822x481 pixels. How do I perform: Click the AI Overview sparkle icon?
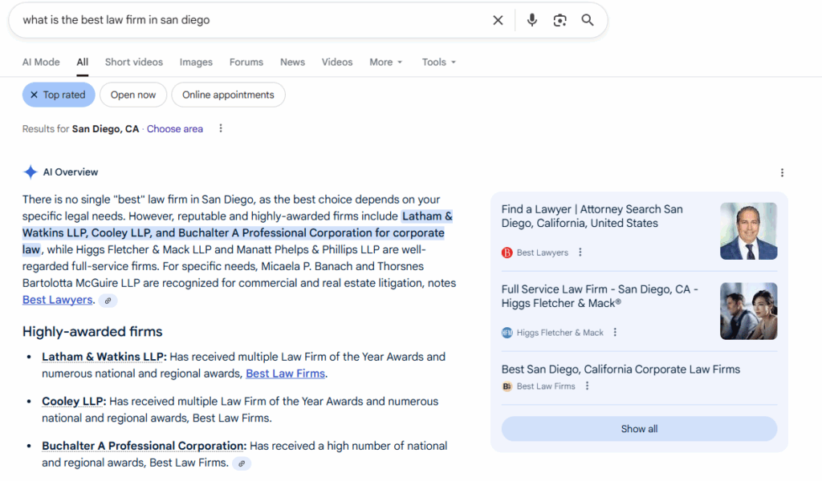(31, 172)
